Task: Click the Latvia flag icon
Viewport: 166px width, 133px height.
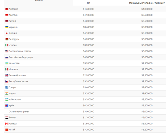Action: pos(7,21)
